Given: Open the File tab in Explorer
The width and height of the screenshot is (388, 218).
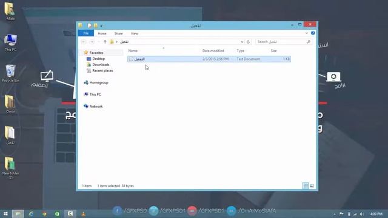Looking at the screenshot, I should point(86,33).
